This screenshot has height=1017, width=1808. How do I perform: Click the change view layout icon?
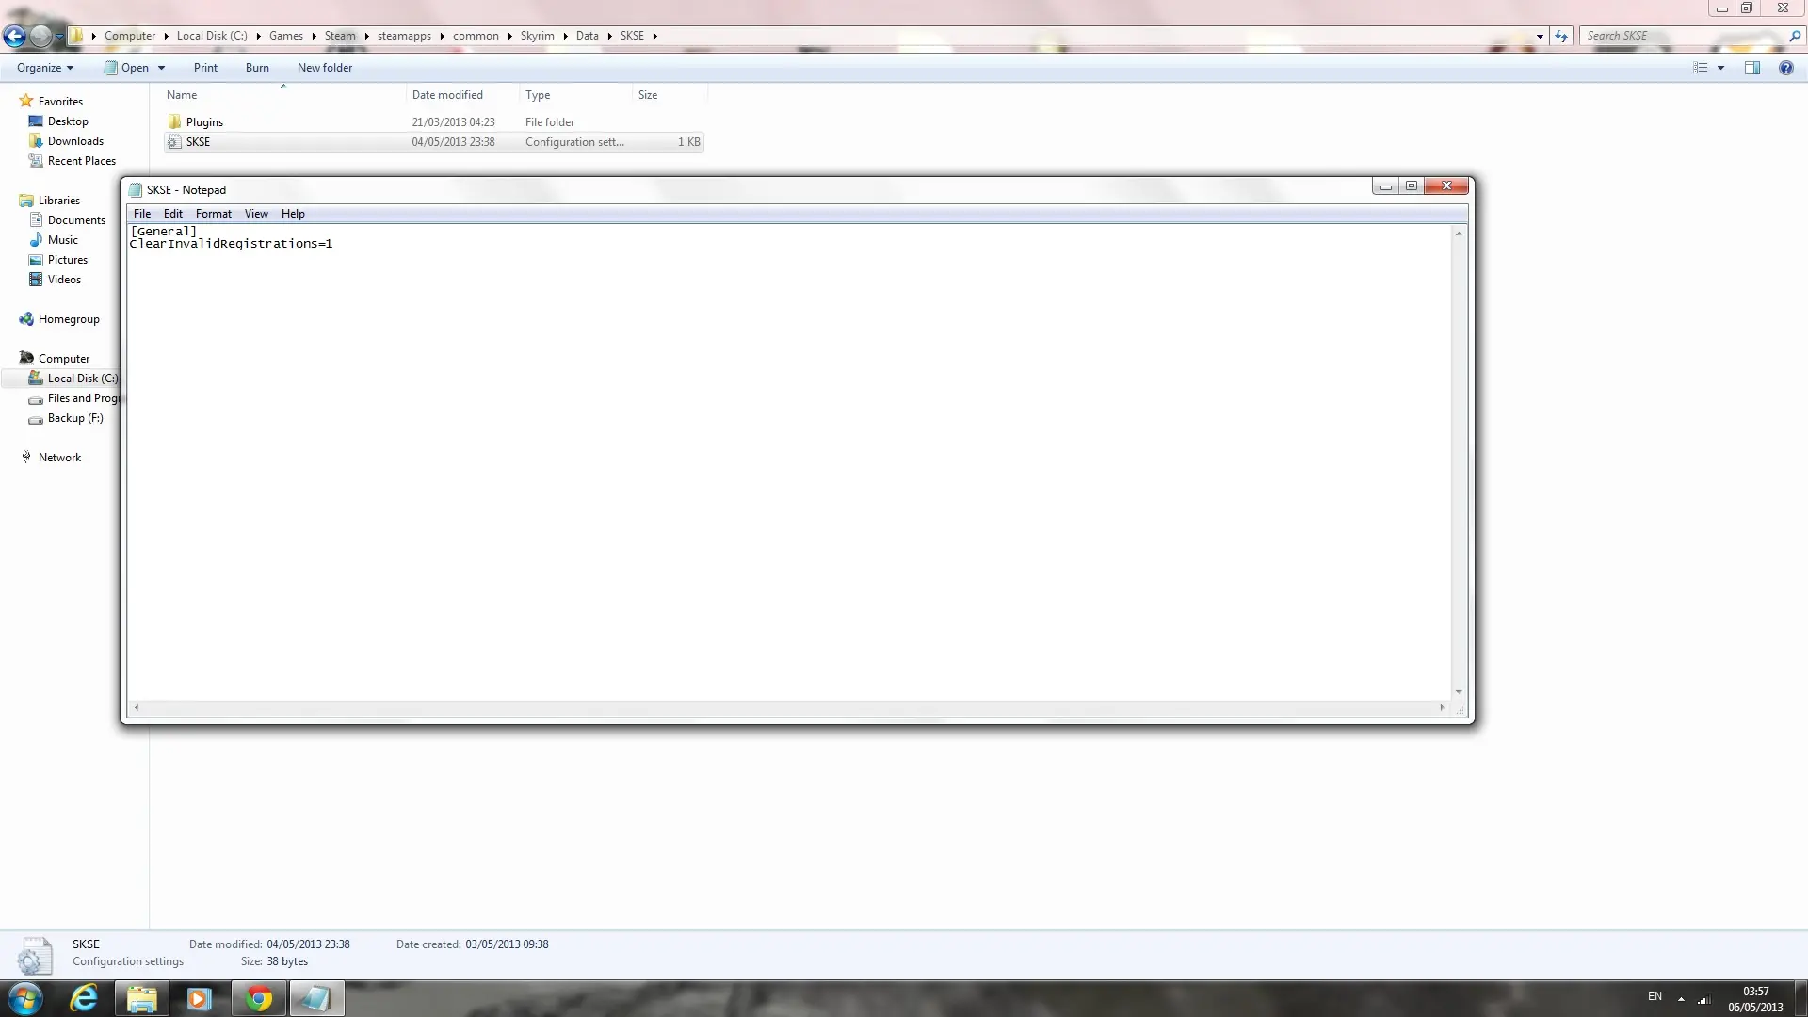pos(1702,67)
